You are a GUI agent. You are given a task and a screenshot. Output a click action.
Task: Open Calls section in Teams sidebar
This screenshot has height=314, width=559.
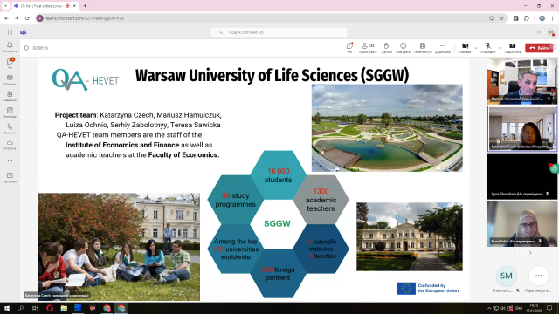pos(10,128)
